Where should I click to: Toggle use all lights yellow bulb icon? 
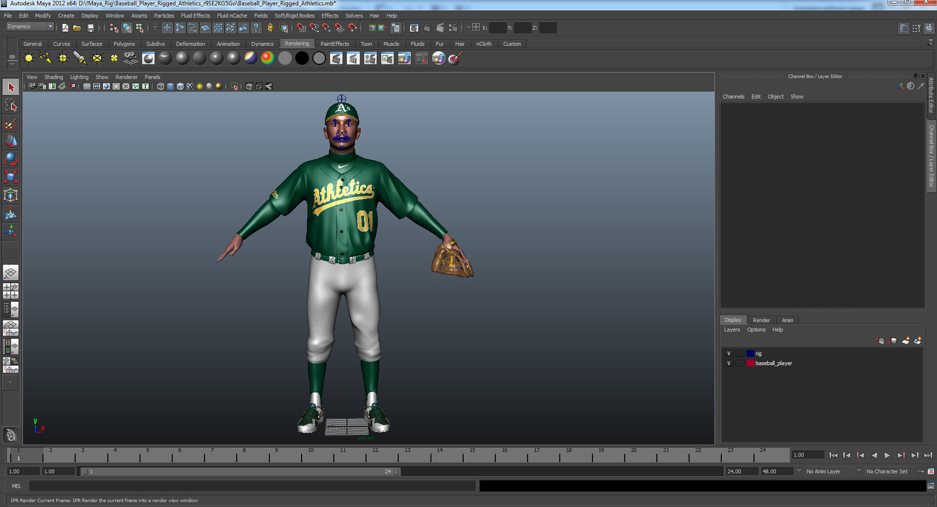[200, 86]
